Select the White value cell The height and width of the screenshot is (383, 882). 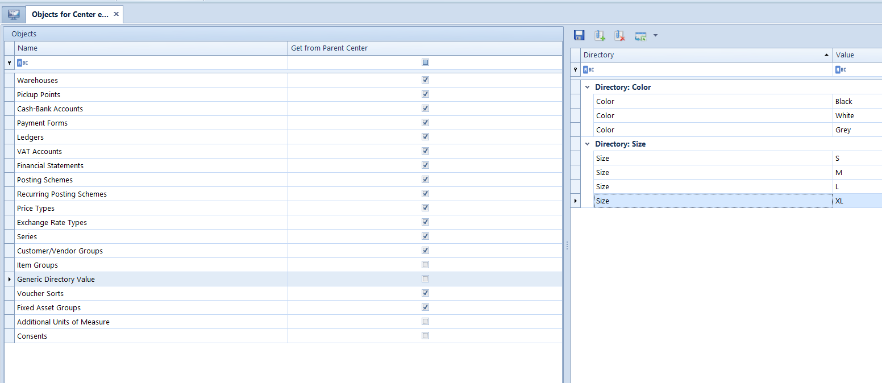[x=858, y=115]
